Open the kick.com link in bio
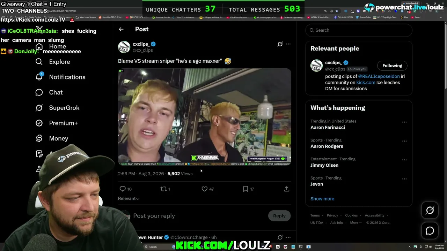Viewport: 447px width, 251px height. click(366, 83)
